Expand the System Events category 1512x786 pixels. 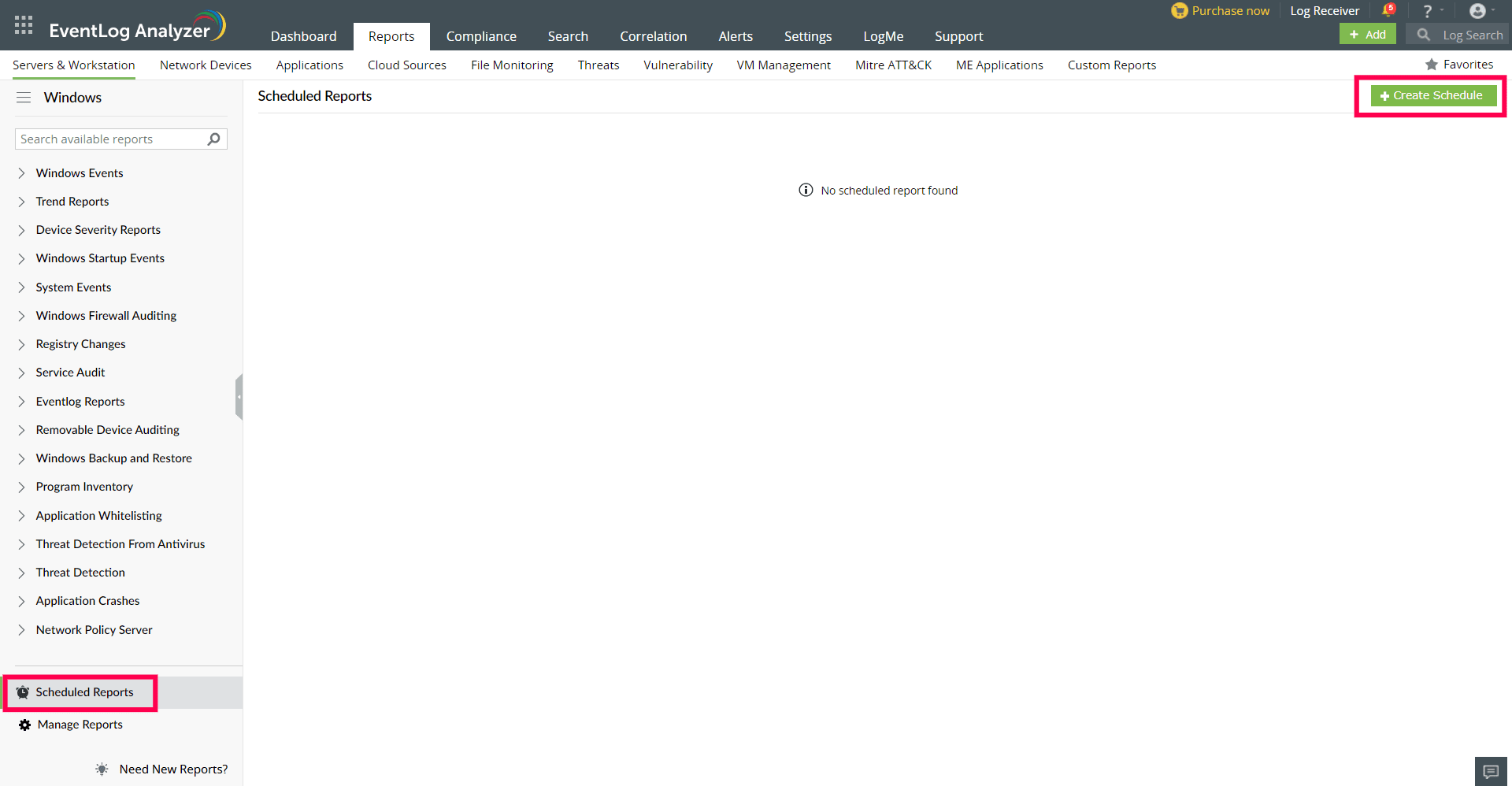tap(21, 287)
